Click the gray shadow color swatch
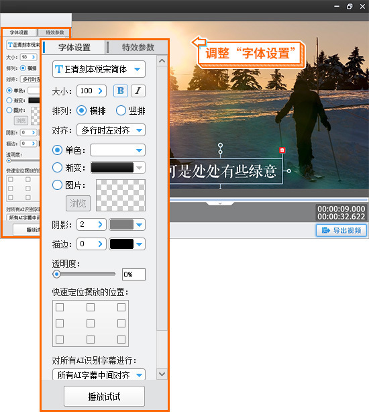369x412 pixels. [121, 225]
